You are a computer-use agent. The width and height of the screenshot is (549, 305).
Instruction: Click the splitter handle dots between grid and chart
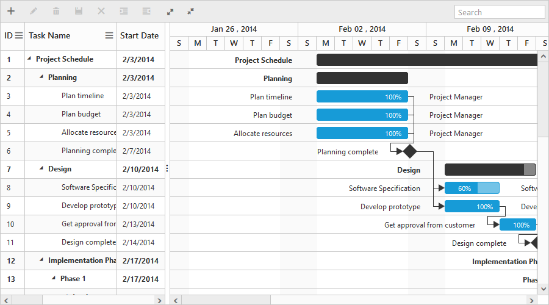pos(167,168)
